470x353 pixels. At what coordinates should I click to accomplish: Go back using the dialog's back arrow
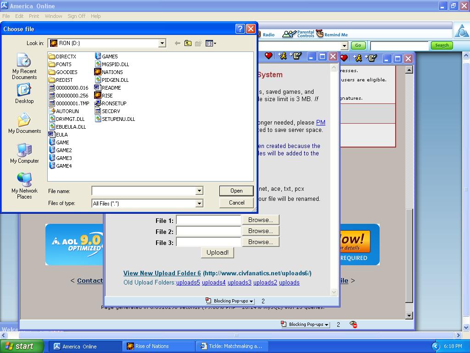coord(178,43)
